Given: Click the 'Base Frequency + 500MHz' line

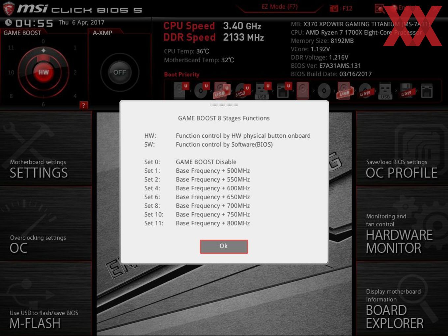Looking at the screenshot, I should pyautogui.click(x=213, y=171).
